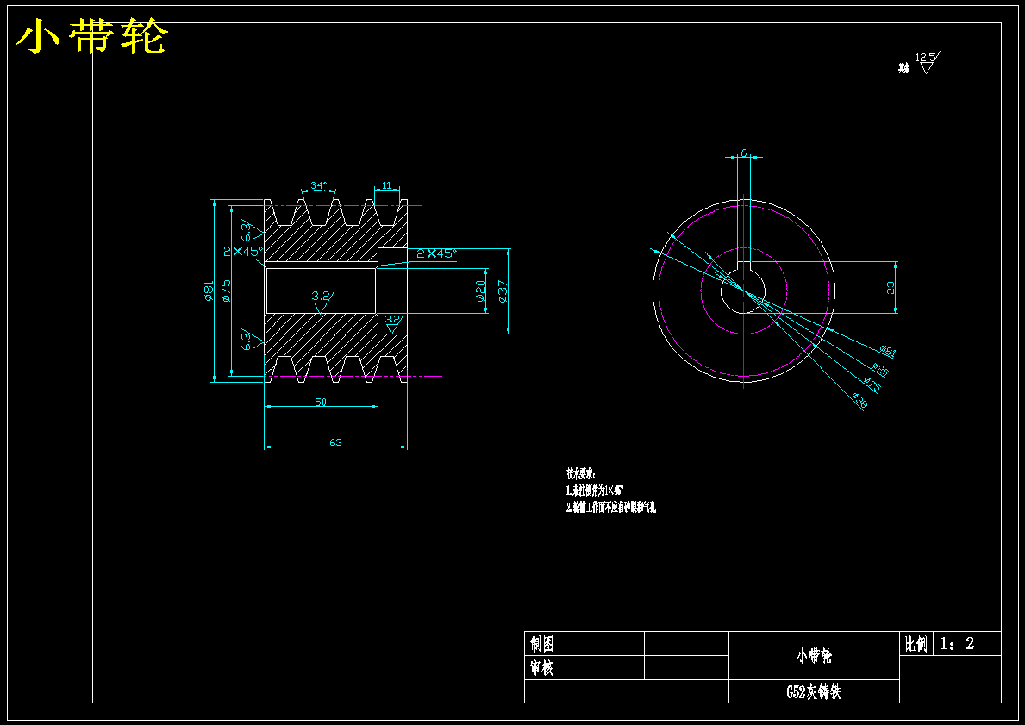Screen dimensions: 1025x725
Task: Click the 1:2 scale value
Action: coord(957,644)
